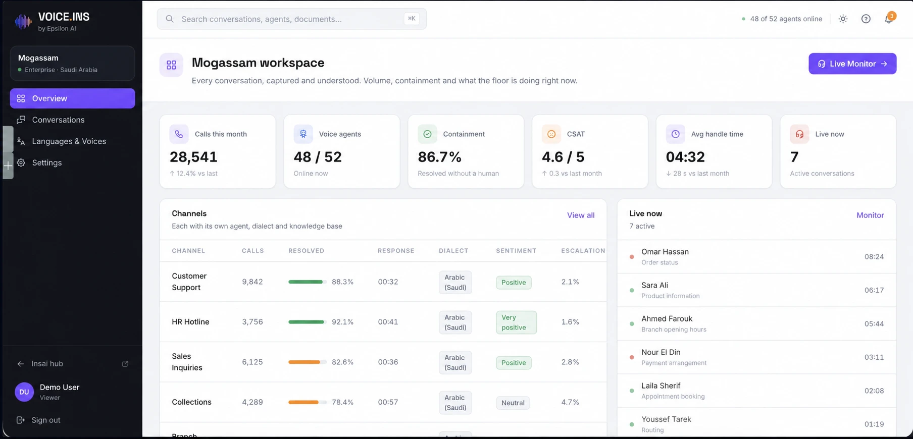The width and height of the screenshot is (913, 439).
Task: Click the Containment checkmark icon
Action: [x=427, y=134]
